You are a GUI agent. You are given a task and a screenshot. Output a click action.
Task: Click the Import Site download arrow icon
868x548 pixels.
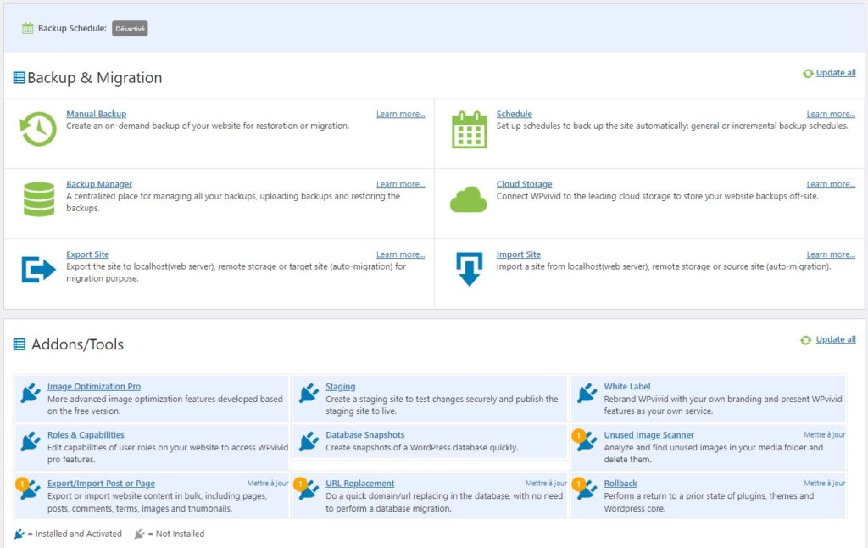point(469,269)
